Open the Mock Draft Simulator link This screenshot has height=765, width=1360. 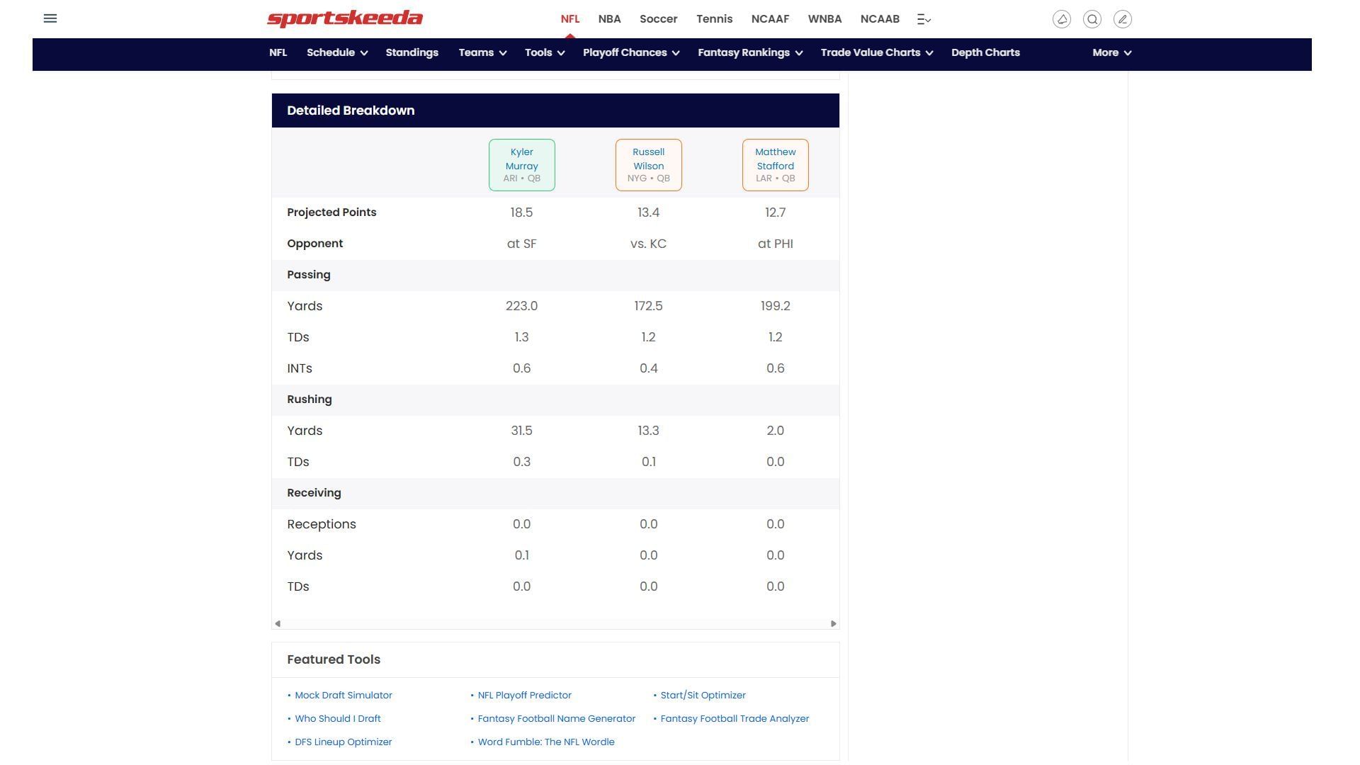(x=344, y=696)
